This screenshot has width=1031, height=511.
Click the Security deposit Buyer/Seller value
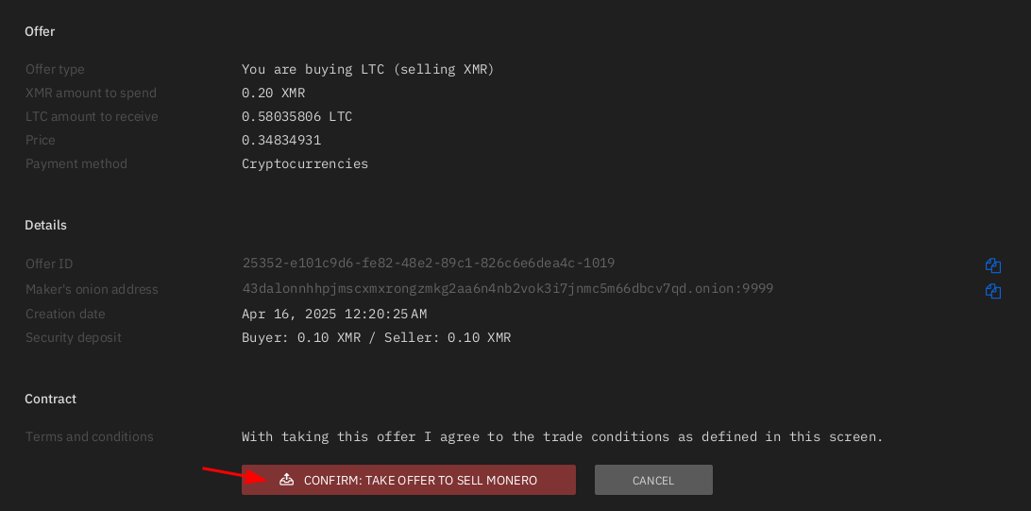[x=376, y=338]
